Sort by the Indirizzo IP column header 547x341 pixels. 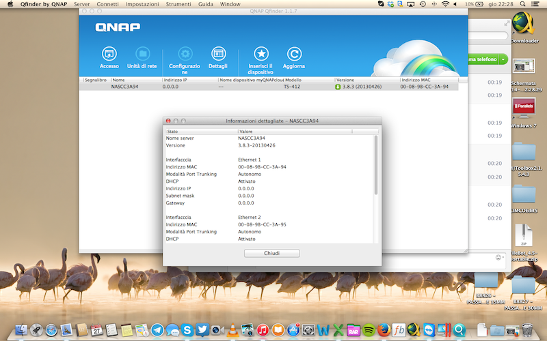tap(176, 80)
